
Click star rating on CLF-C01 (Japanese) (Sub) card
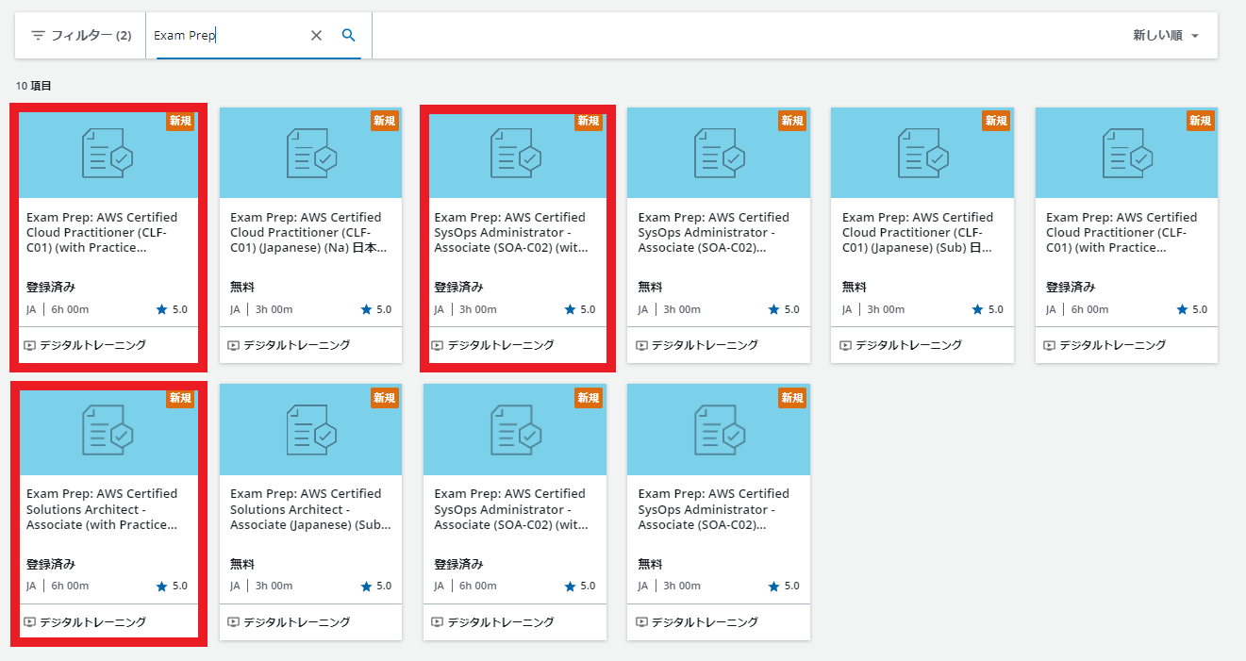[x=987, y=309]
